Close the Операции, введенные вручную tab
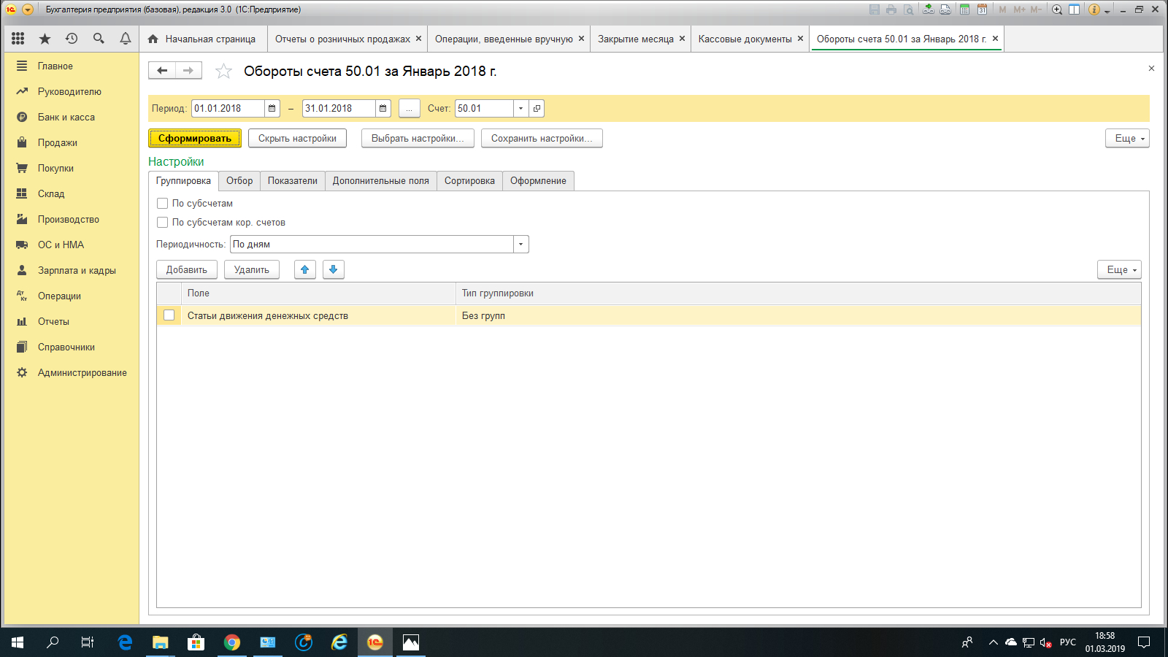 pyautogui.click(x=582, y=39)
